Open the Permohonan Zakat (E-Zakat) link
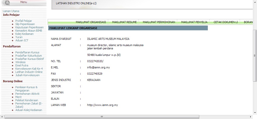The image size is (257, 119). (29, 105)
